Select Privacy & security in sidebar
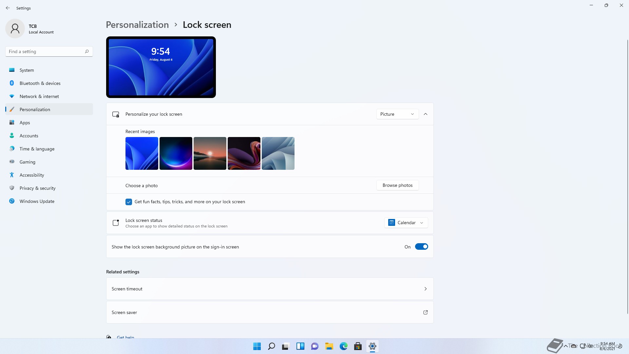Screen dimensions: 629x354 coord(37,188)
